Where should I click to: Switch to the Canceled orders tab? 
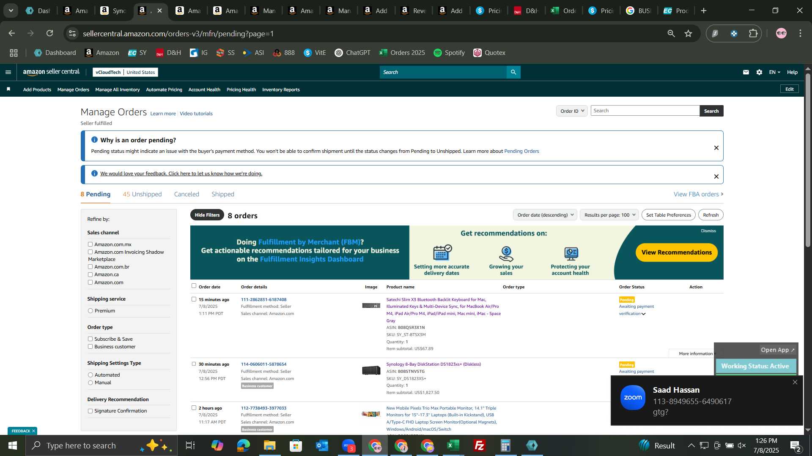(187, 194)
